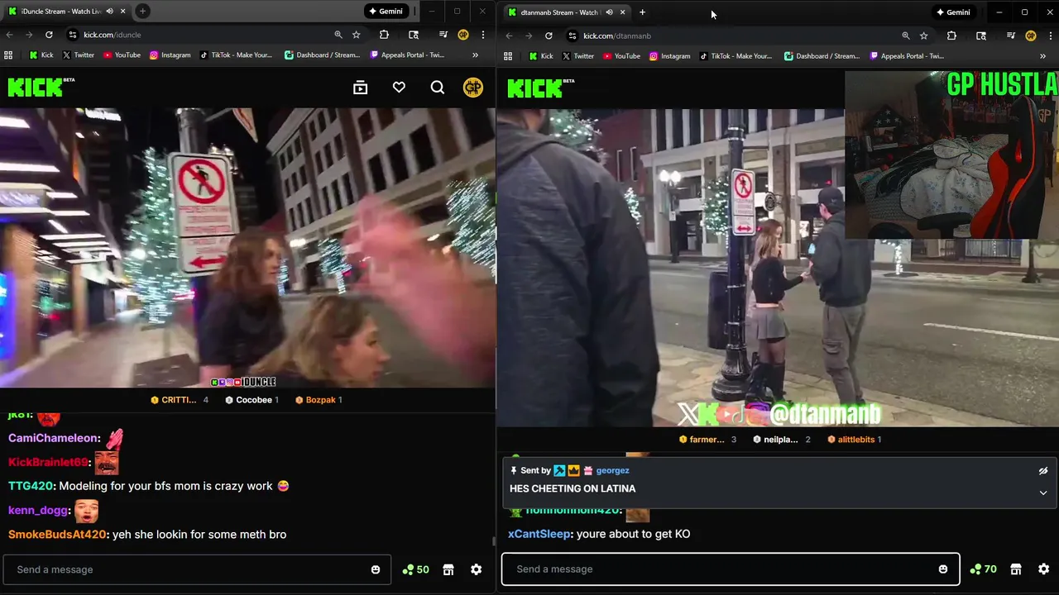Focus the iDuncle chat message input
Screen dimensions: 1059x595
tap(197, 569)
